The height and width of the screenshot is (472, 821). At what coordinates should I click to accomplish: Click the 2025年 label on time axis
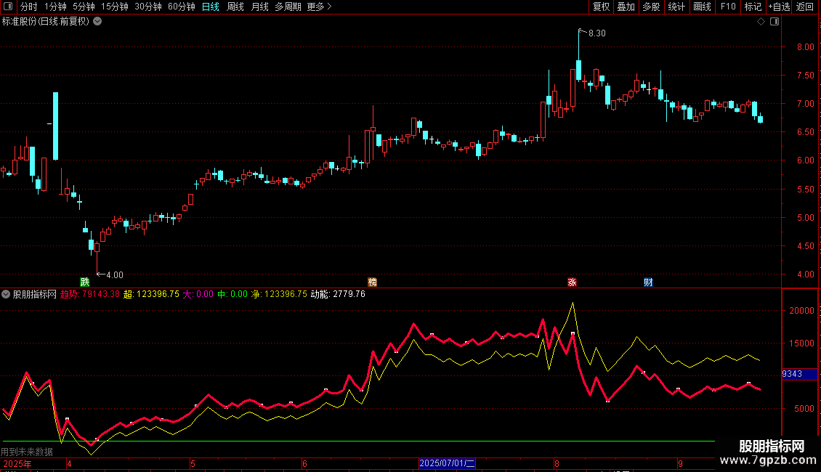coord(17,463)
